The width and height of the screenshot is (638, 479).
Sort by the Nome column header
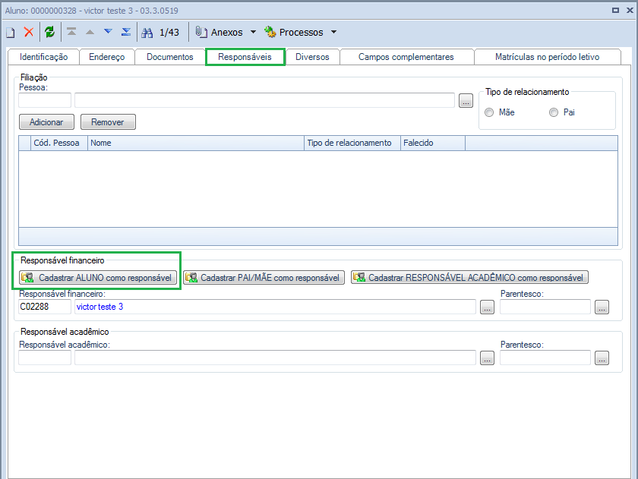[196, 143]
